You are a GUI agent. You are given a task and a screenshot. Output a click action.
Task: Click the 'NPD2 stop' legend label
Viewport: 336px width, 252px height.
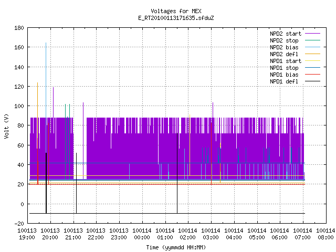284,40
